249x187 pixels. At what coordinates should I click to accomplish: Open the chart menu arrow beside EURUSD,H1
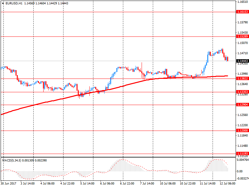pyautogui.click(x=3, y=3)
